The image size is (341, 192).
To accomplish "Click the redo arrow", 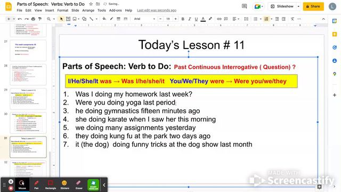I will point(27,19).
